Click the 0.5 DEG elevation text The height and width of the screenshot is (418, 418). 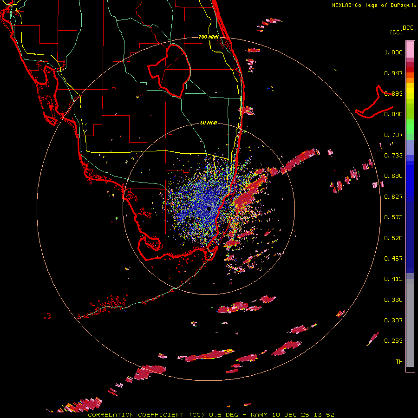224,415
